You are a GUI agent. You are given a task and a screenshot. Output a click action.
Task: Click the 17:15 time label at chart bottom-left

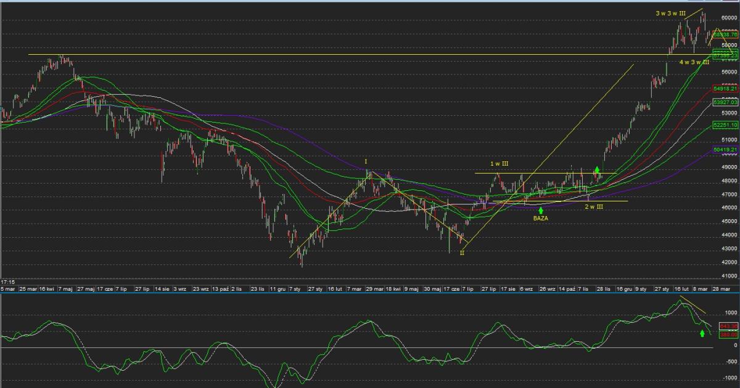tap(9, 281)
